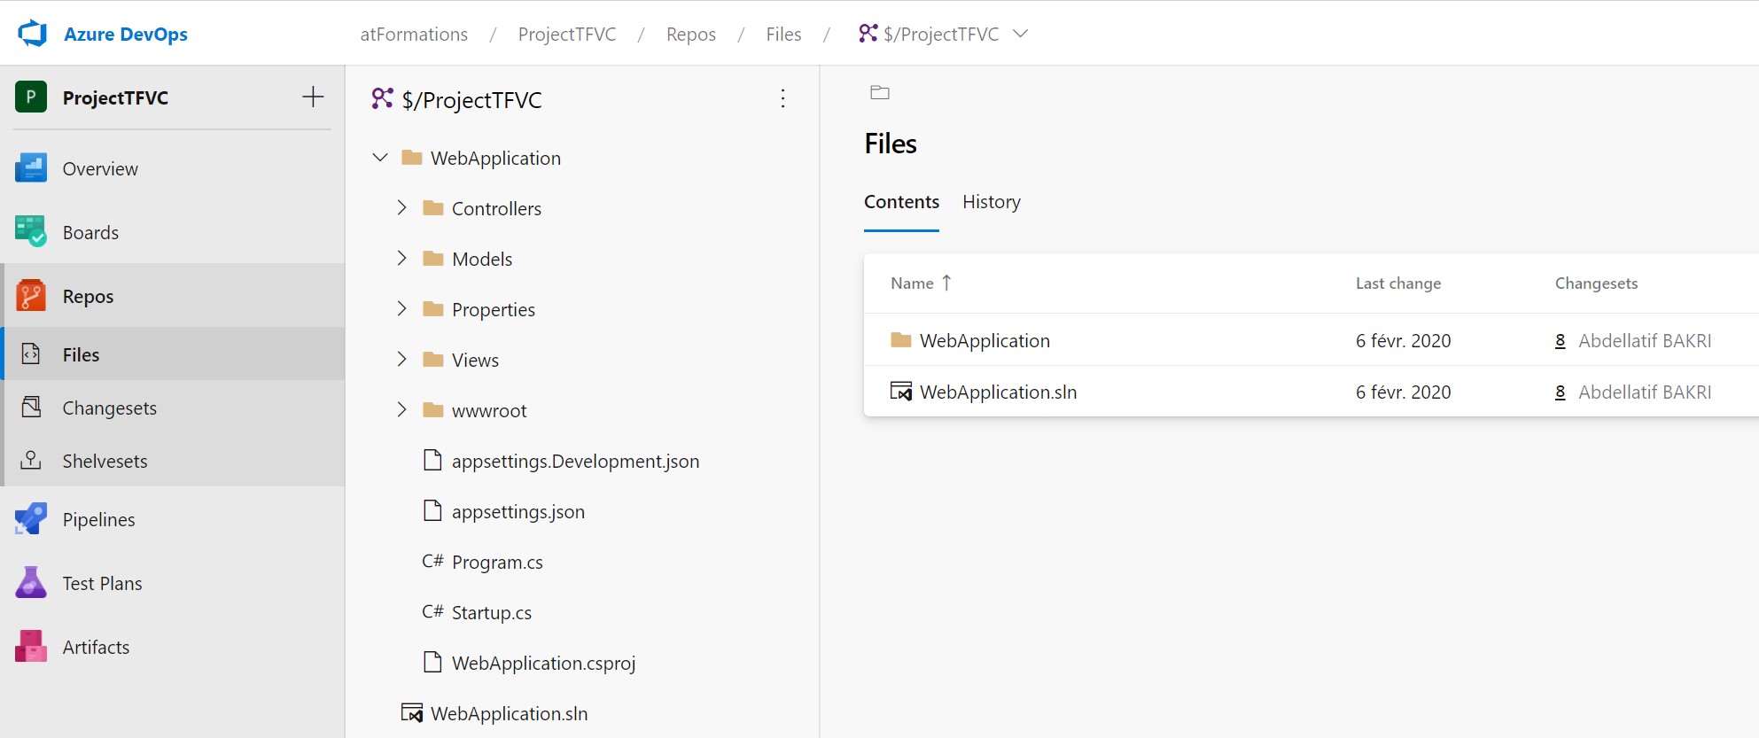Select Overview in the navigation menu
This screenshot has width=1759, height=738.
100,169
